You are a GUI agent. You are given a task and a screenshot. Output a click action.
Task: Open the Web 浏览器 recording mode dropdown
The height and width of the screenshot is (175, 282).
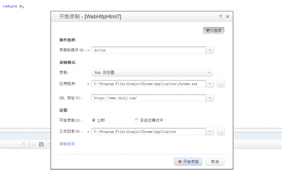[x=153, y=73]
